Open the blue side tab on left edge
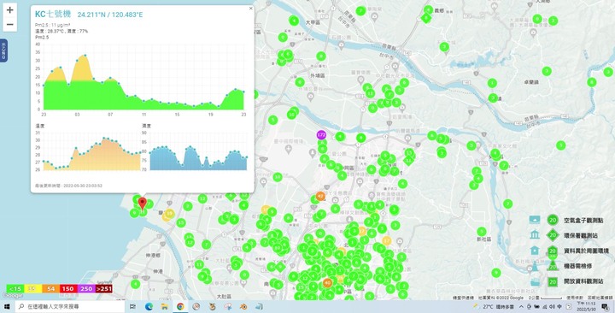This screenshot has height=313, width=615. 3,50
